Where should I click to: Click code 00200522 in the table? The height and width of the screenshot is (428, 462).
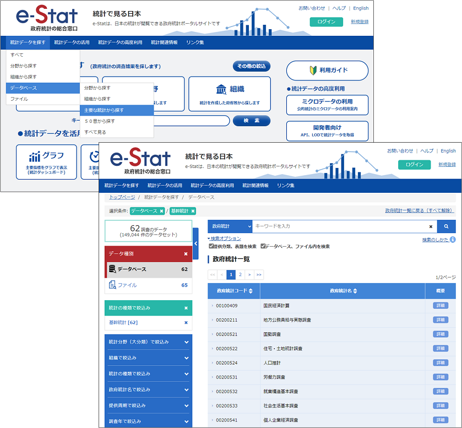226,349
